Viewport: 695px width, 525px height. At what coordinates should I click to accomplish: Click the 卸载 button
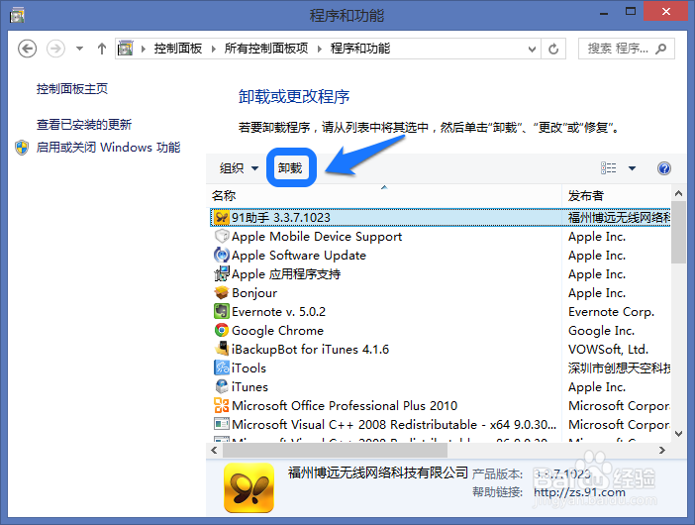[290, 168]
